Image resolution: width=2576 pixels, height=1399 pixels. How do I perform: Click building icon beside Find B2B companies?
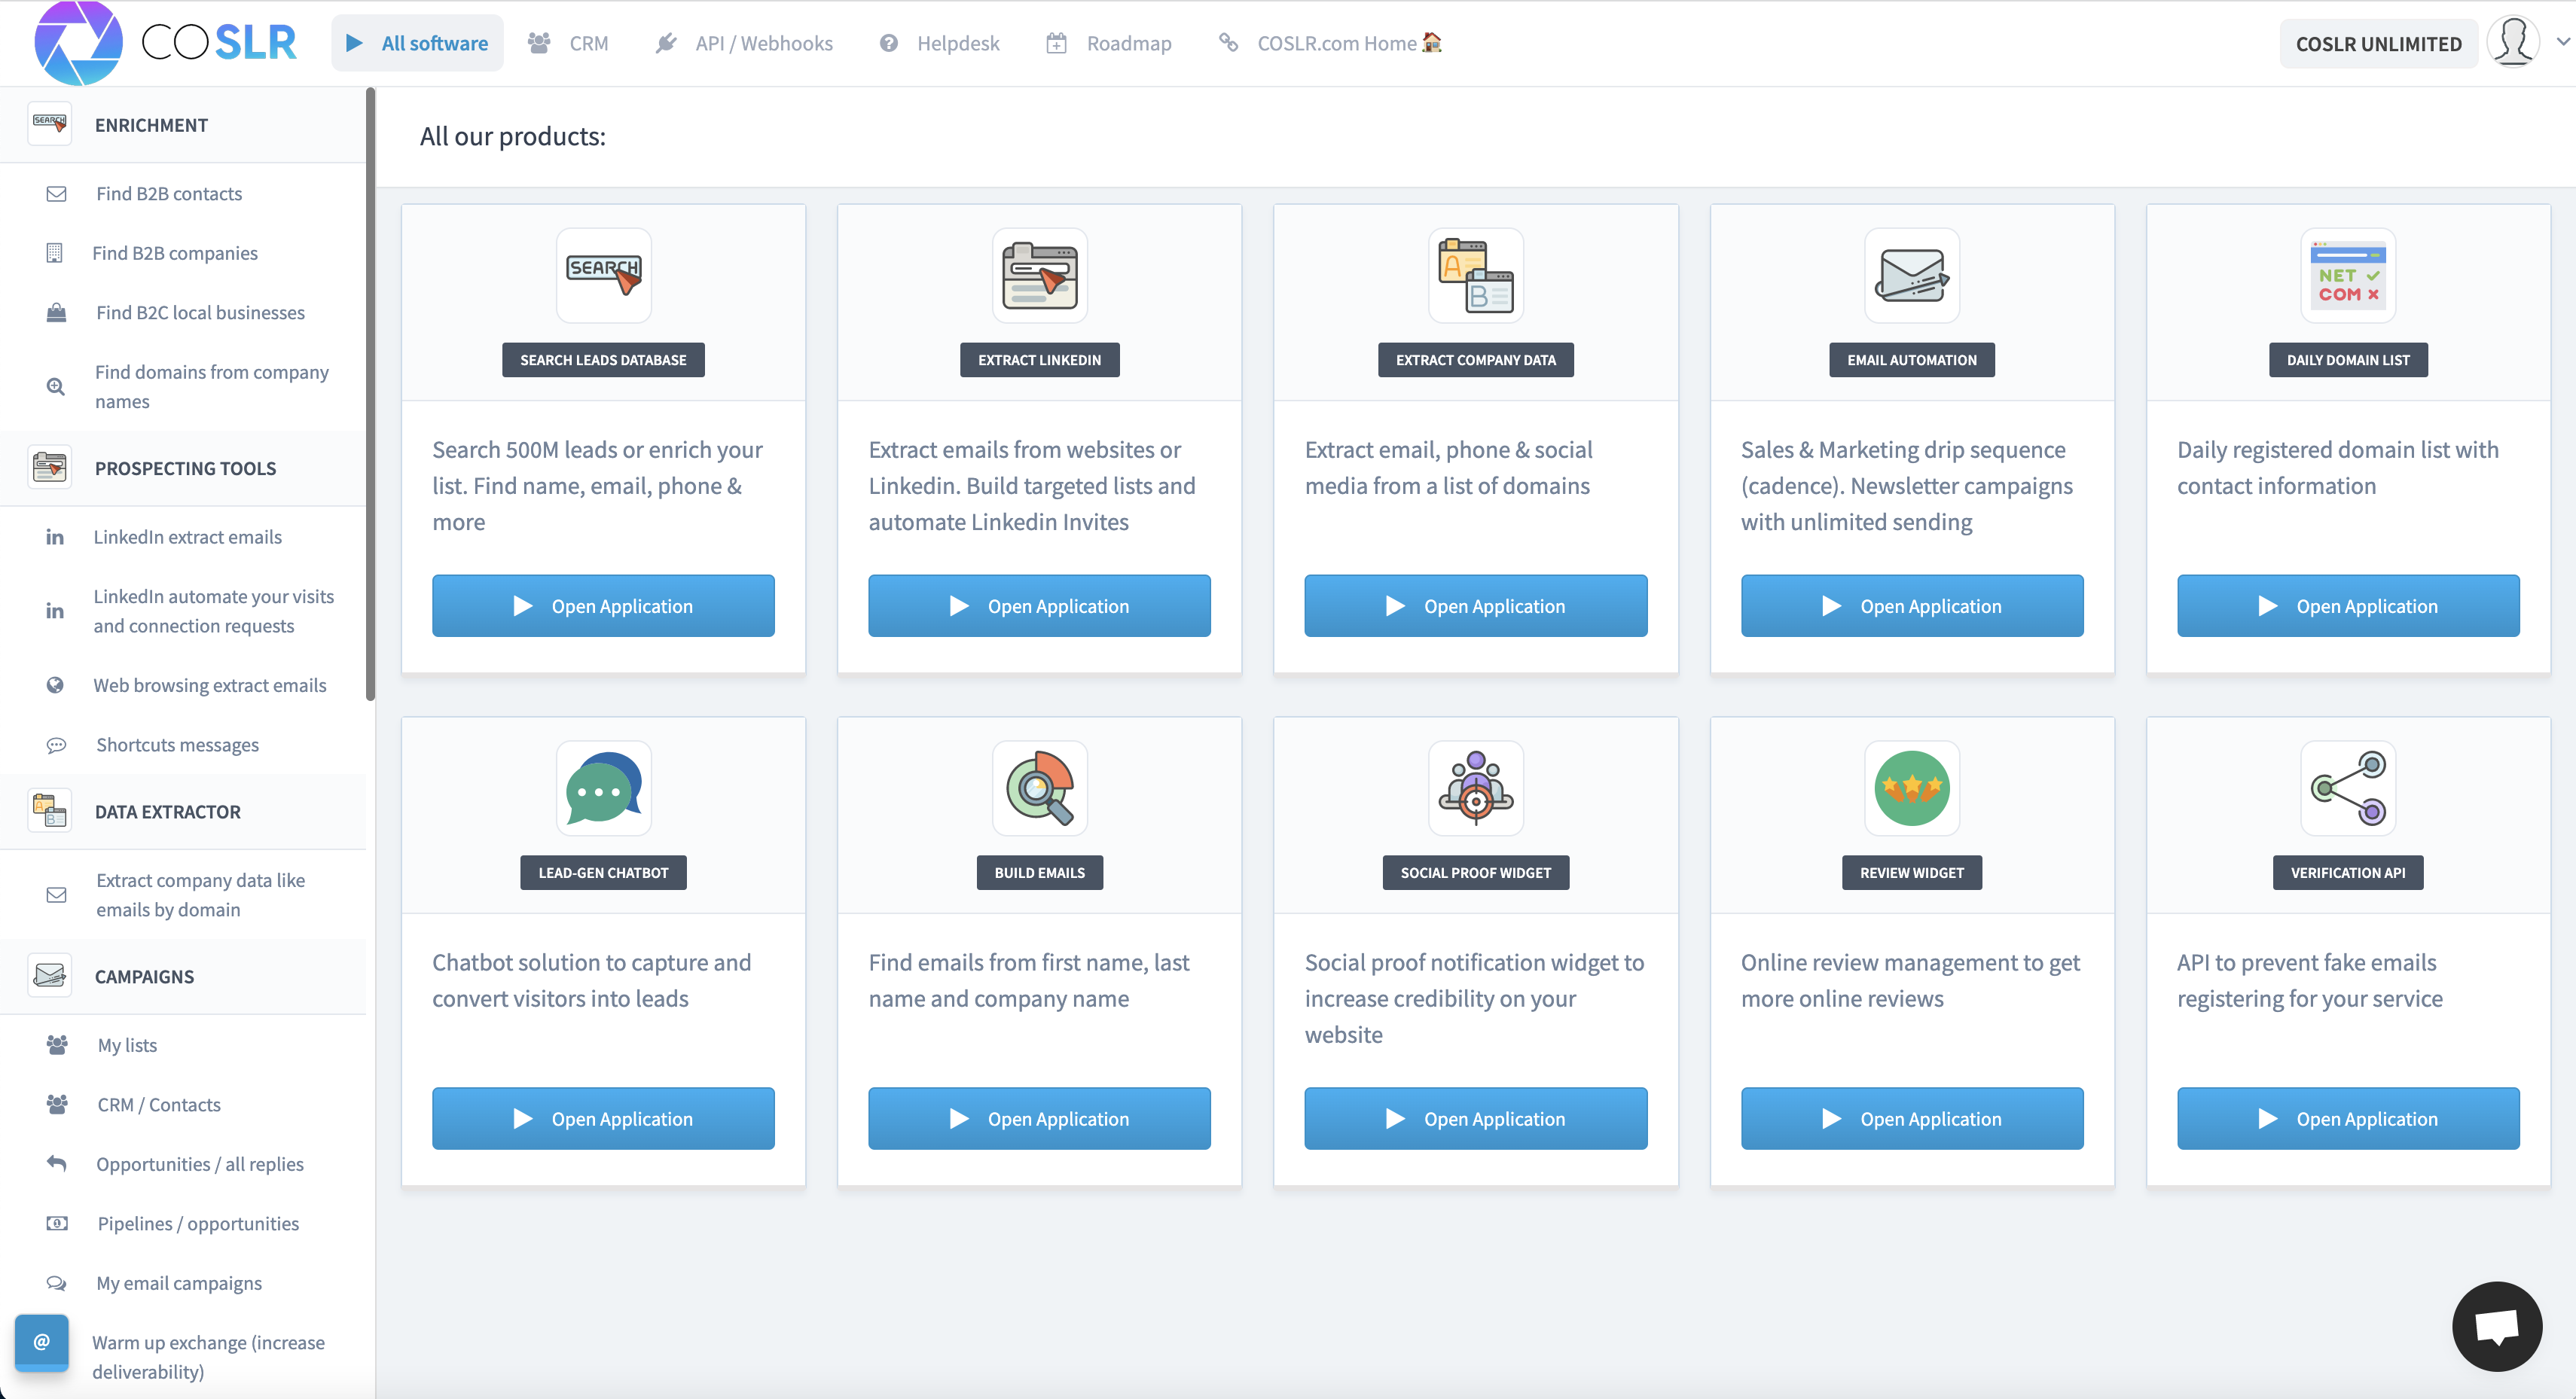(x=55, y=253)
